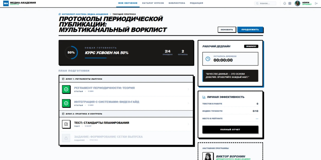Focus the Поиск search field
This screenshot has height=160, width=321.
(265, 4)
